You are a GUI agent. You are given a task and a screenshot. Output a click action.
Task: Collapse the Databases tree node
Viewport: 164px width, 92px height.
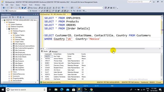(x=5, y=22)
